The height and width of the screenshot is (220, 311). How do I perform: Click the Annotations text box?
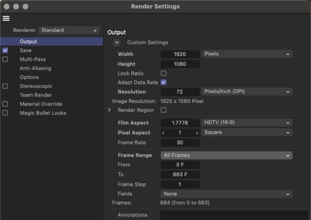click(234, 215)
